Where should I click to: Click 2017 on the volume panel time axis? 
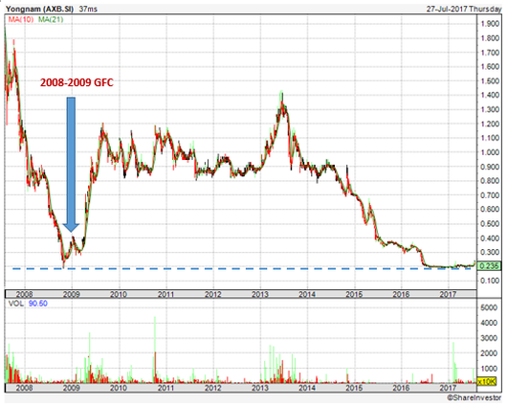(448, 388)
